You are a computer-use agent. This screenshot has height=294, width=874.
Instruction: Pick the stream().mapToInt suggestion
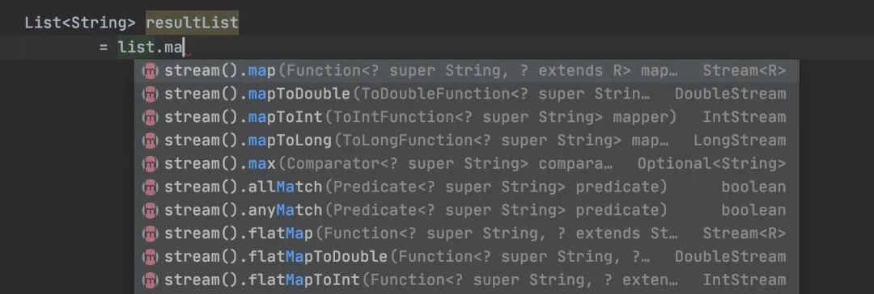click(467, 117)
